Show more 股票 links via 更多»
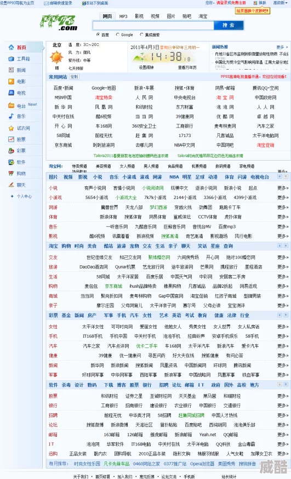This screenshot has height=479, width=291. click(x=283, y=396)
